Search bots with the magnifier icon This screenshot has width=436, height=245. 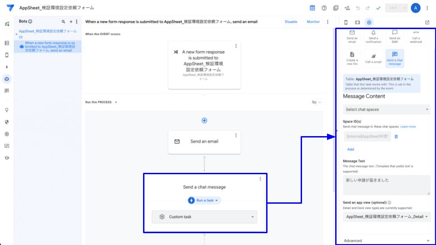coord(64,21)
